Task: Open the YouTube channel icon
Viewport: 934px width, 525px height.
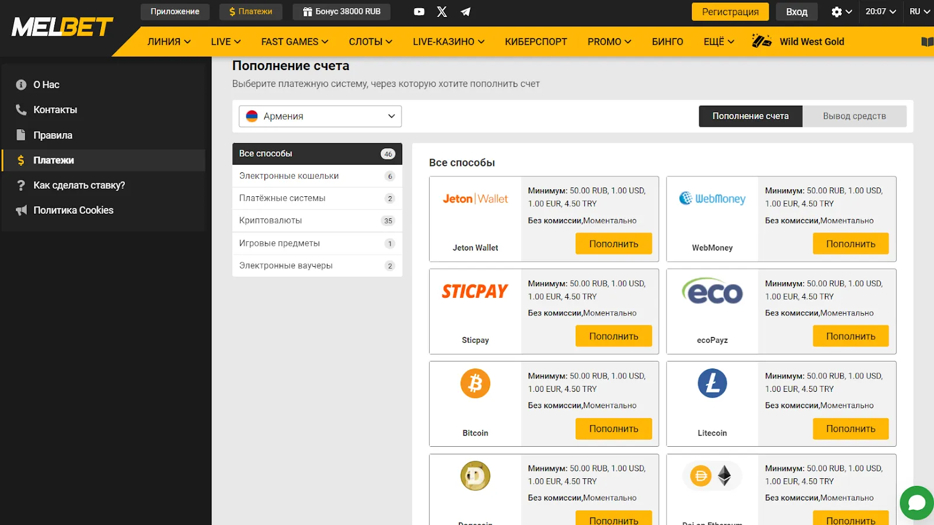Action: pos(419,12)
